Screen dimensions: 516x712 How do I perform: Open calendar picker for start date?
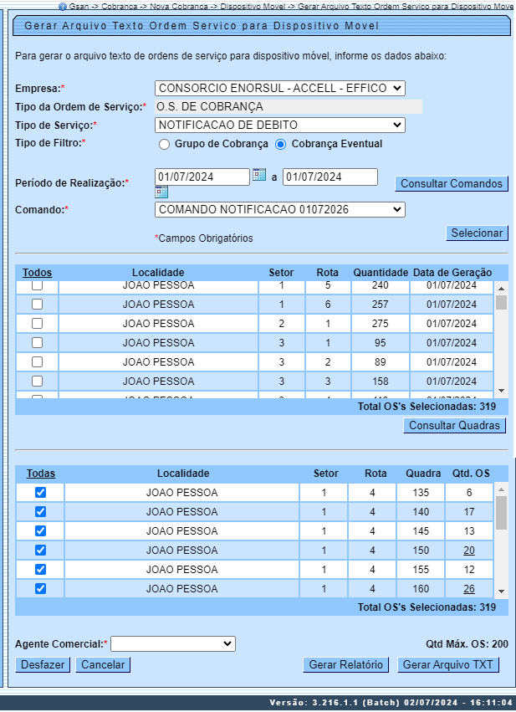pos(259,175)
